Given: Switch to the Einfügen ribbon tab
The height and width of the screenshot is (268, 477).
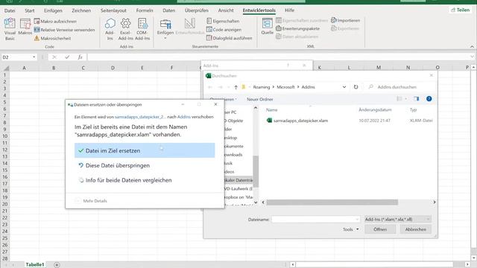Looking at the screenshot, I should [x=53, y=10].
